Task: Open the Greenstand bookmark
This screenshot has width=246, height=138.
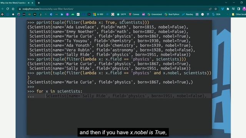Action: tap(155, 14)
